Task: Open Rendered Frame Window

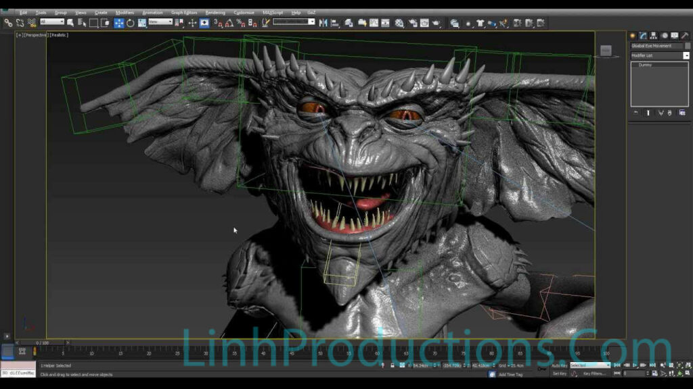Action: [x=424, y=23]
